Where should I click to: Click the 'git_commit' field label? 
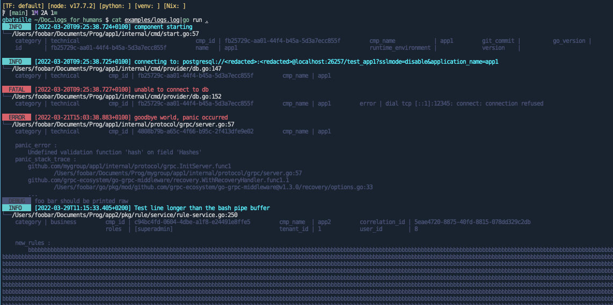tap(498, 41)
